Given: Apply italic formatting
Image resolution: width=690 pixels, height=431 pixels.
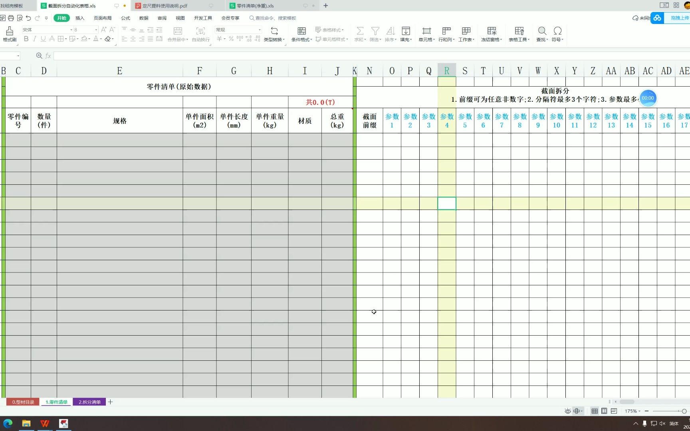Looking at the screenshot, I should [x=35, y=39].
